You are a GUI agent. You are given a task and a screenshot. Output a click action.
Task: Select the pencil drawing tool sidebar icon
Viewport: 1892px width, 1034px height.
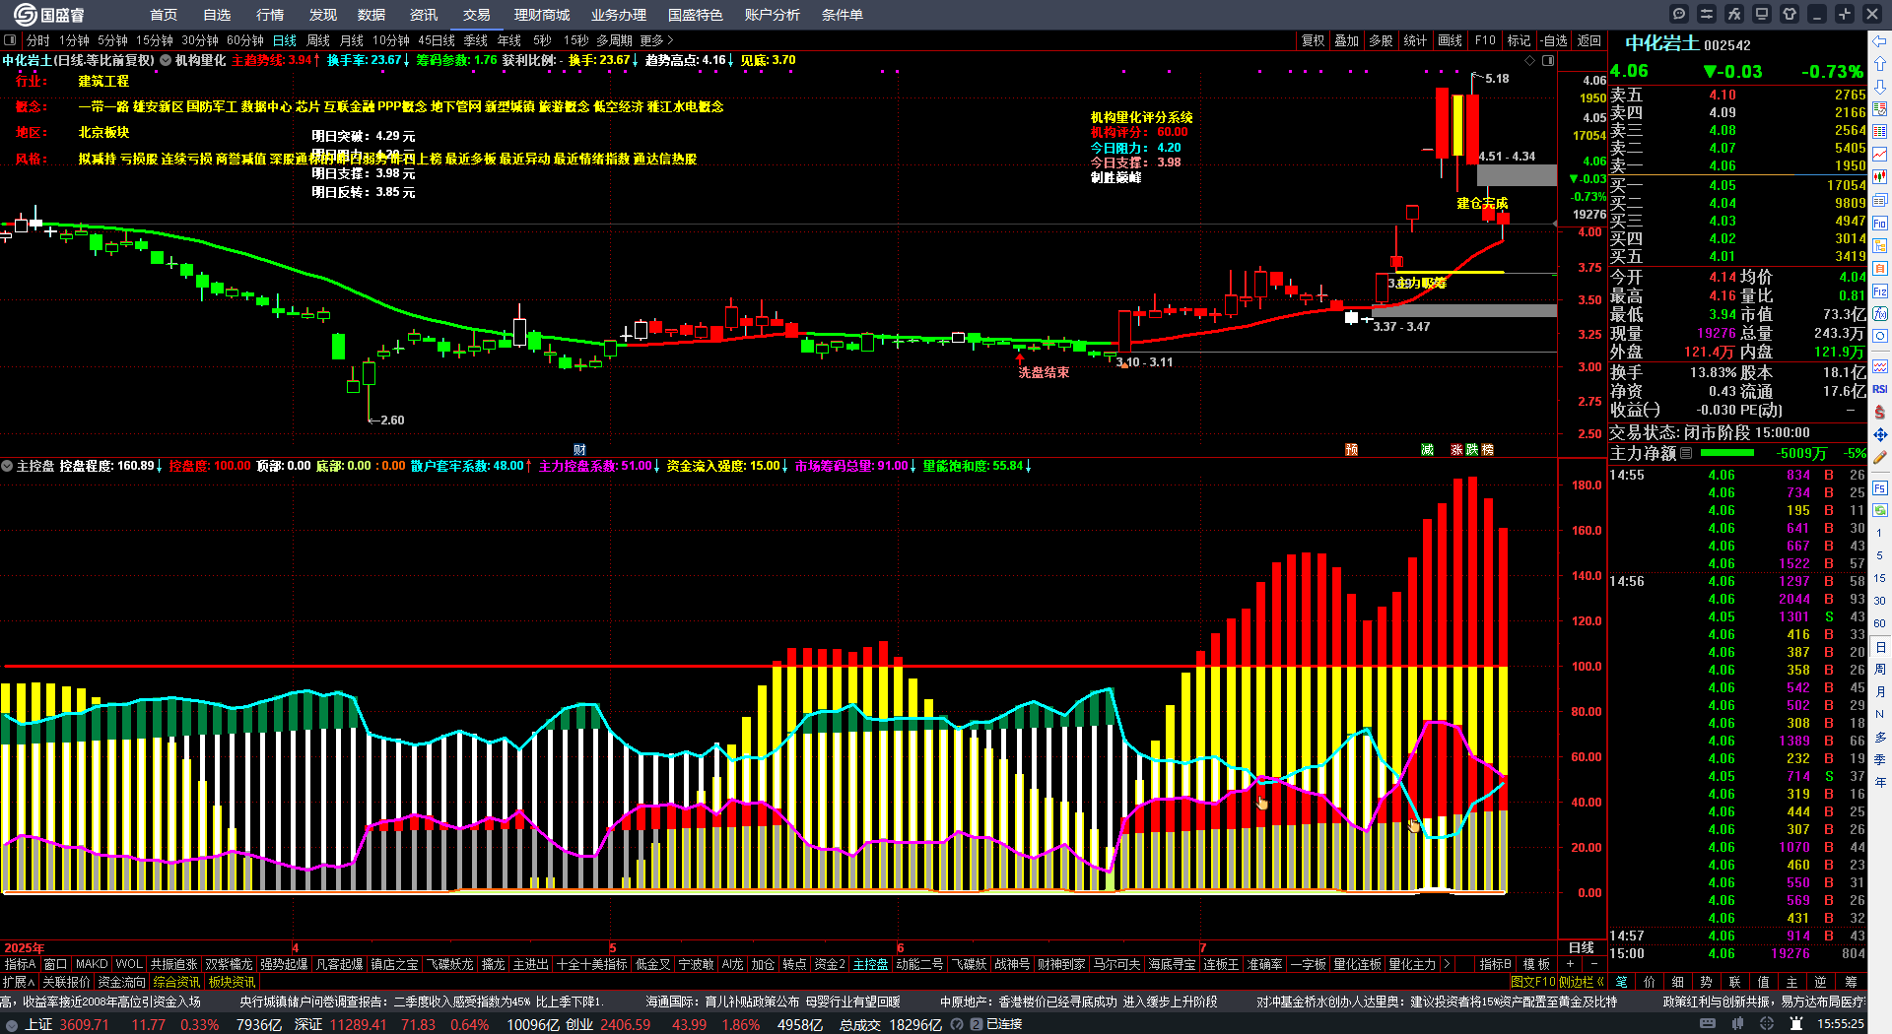[x=1880, y=458]
